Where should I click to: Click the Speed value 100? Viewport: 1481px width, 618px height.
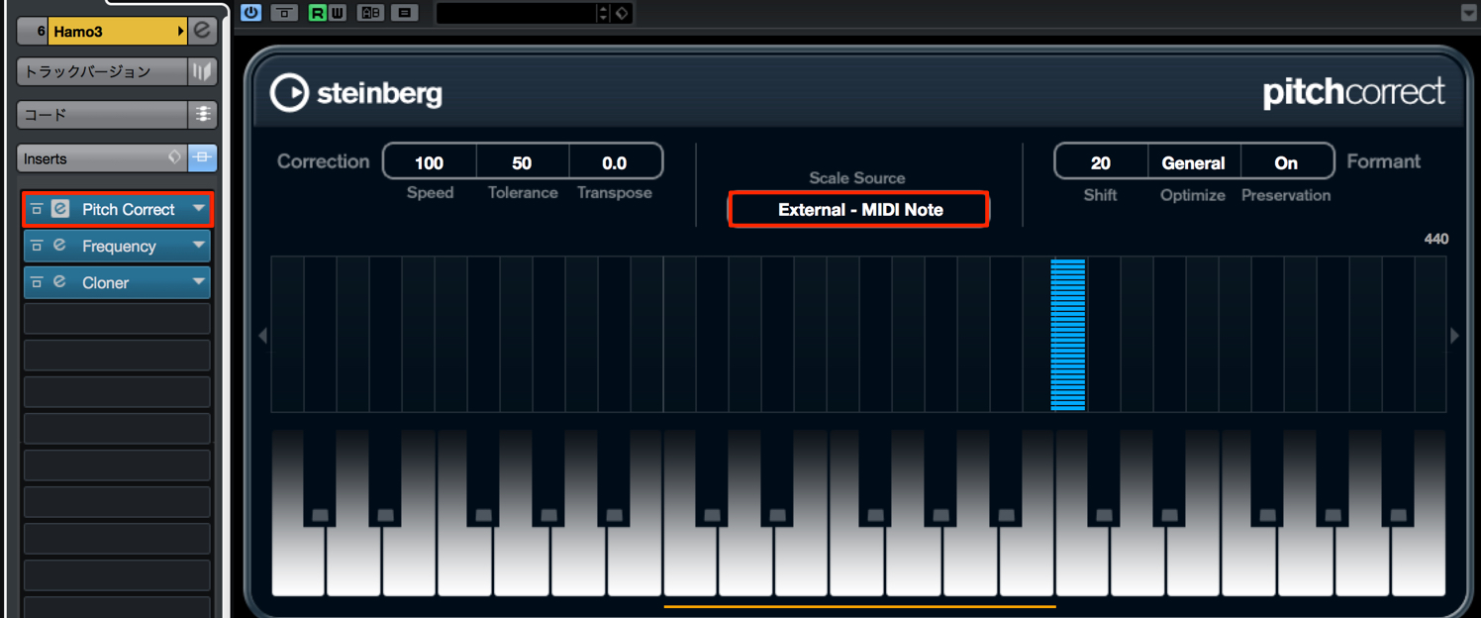tap(430, 162)
